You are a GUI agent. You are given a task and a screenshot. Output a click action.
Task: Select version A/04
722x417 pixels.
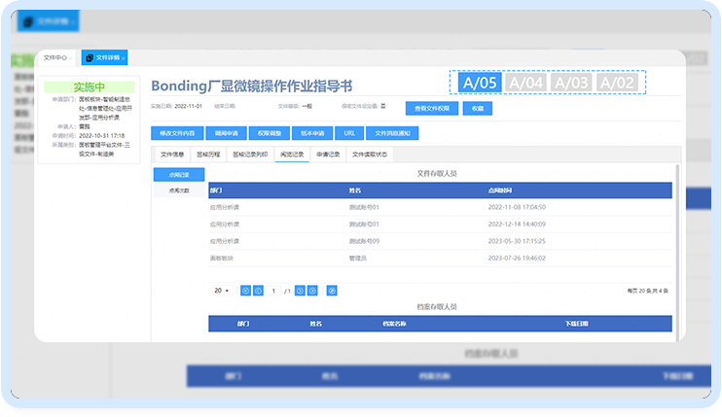(x=526, y=84)
